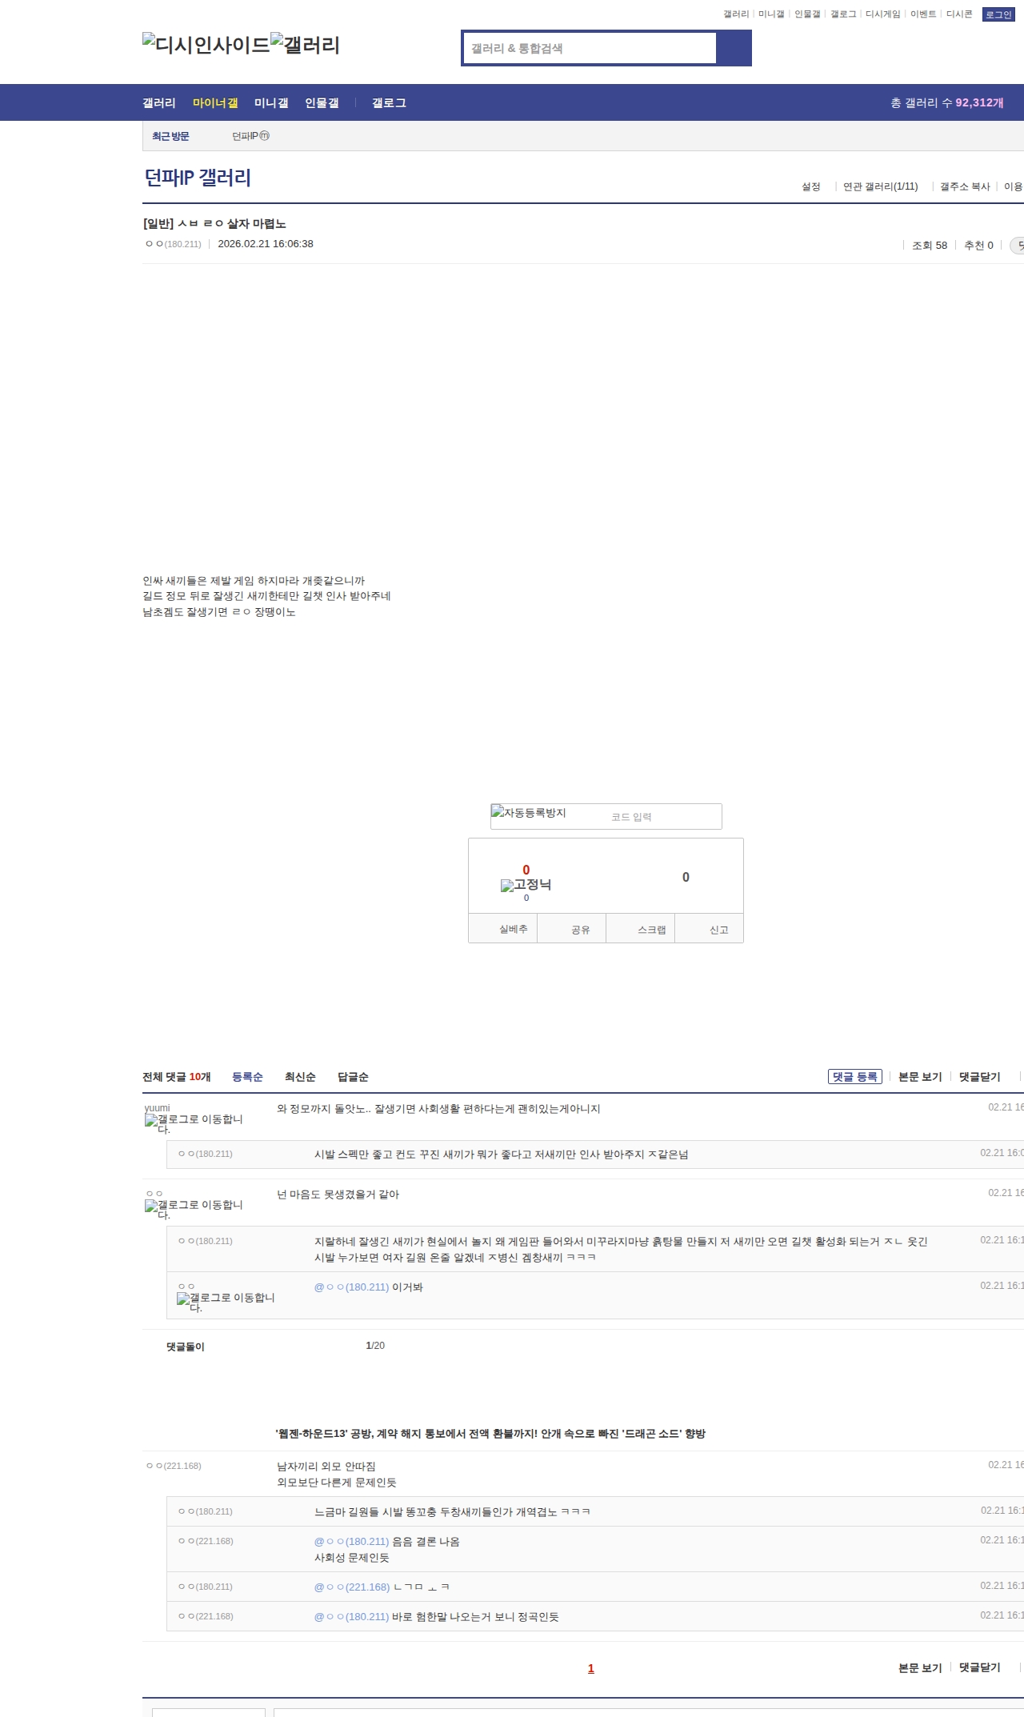
Task: Open 미니갤 in the main blue navigation bar
Action: point(271,103)
